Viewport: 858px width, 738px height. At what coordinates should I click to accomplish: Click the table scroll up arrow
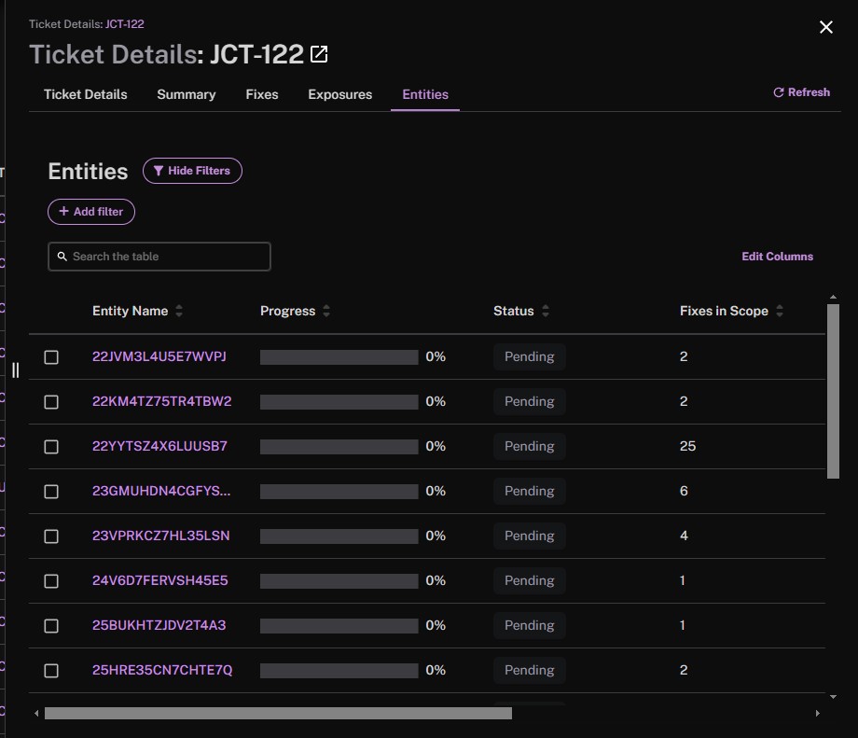pos(833,298)
